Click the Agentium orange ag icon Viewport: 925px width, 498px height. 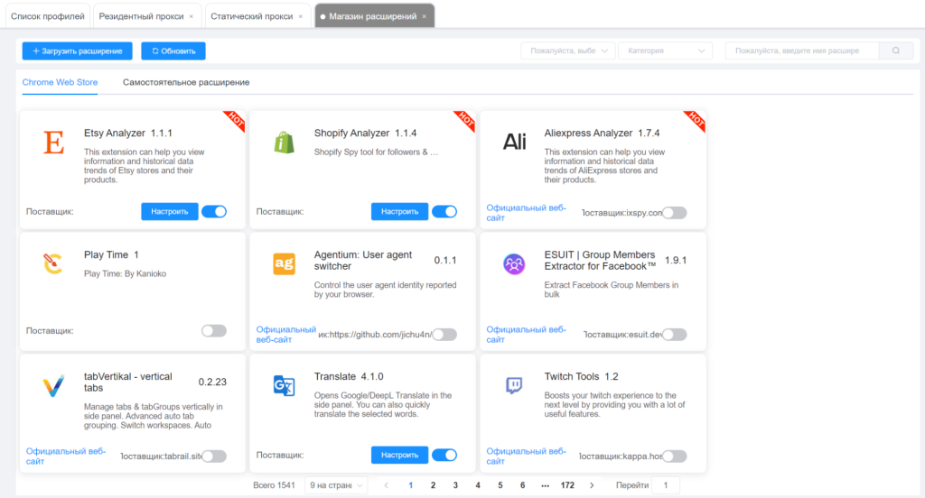click(x=284, y=263)
